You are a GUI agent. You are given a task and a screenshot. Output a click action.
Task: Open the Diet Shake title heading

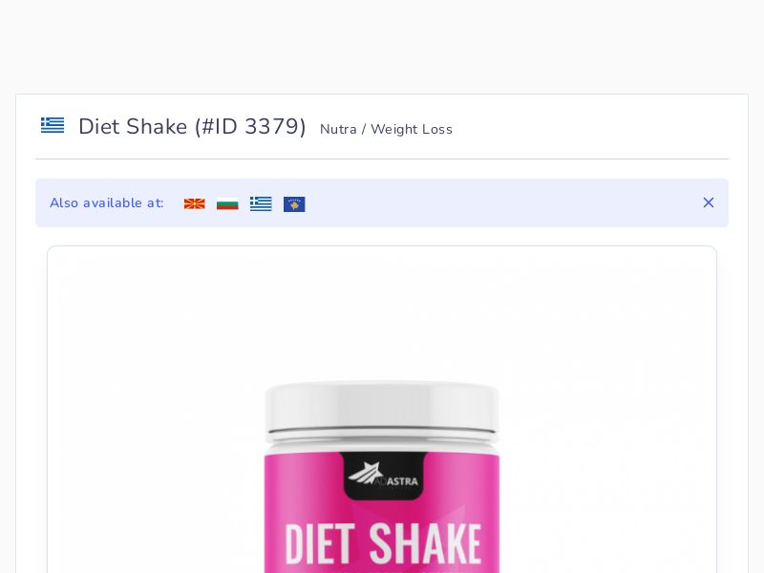click(x=192, y=127)
